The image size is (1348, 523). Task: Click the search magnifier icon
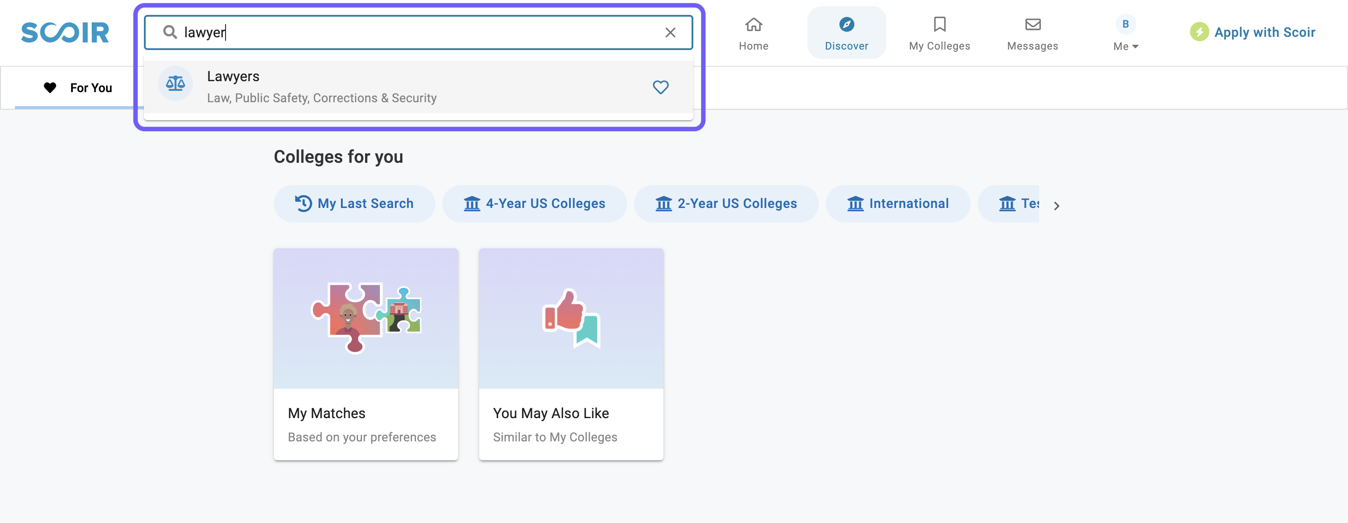tap(169, 32)
